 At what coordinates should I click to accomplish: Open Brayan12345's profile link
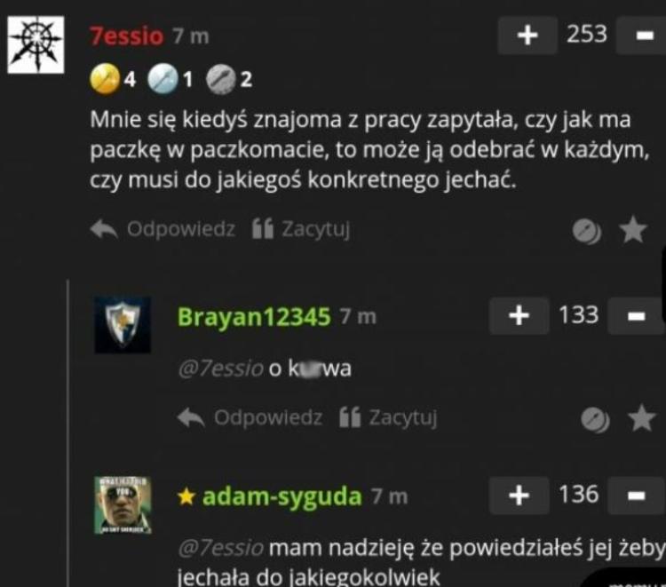coord(254,316)
